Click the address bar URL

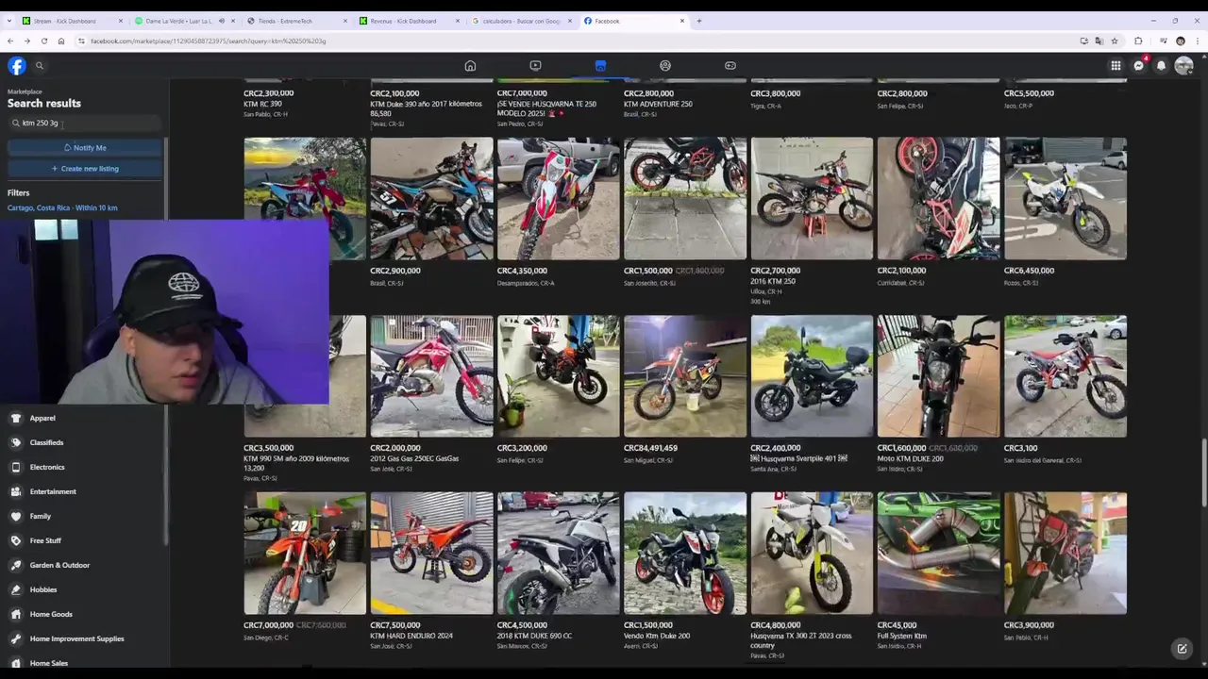pos(208,41)
